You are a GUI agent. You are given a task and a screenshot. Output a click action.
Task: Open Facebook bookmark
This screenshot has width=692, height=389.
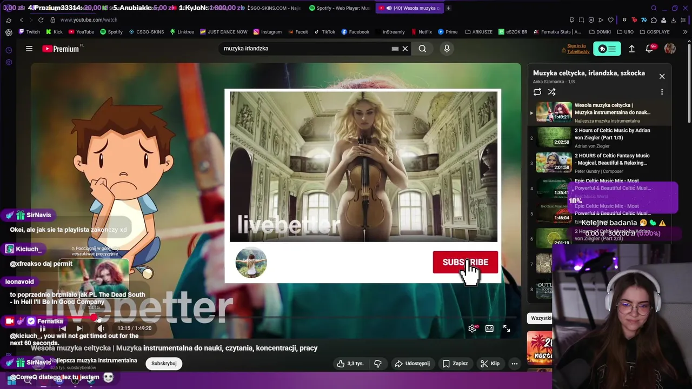[x=355, y=32]
